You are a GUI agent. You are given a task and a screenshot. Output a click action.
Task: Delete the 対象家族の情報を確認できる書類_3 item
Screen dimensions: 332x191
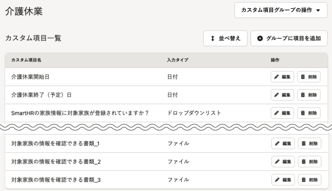click(x=310, y=180)
